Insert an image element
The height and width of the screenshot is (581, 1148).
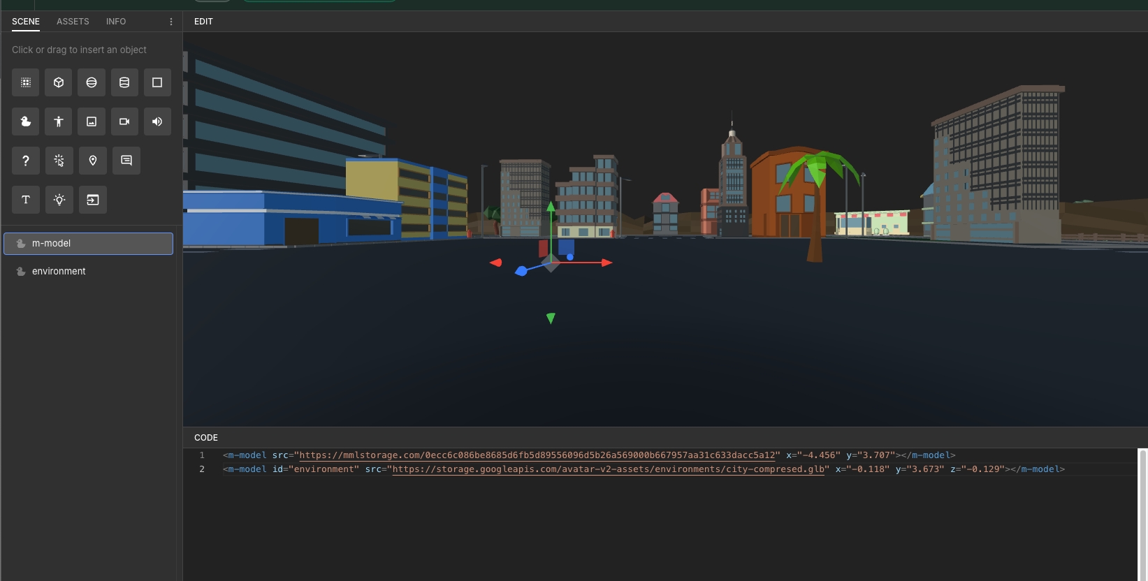pyautogui.click(x=92, y=122)
